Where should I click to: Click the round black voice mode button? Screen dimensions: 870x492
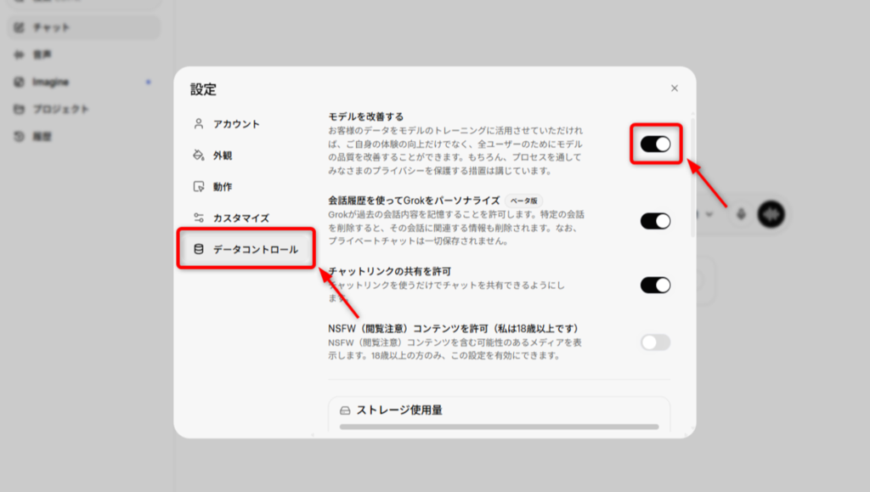[x=771, y=214]
